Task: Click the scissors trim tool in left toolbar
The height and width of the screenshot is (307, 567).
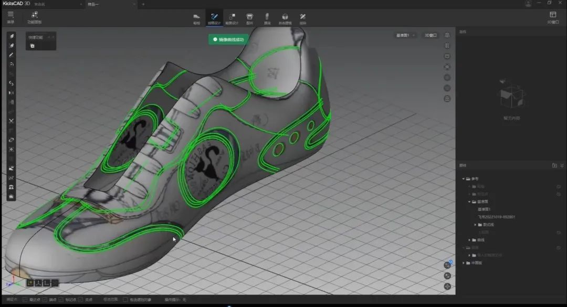Action: [x=12, y=121]
